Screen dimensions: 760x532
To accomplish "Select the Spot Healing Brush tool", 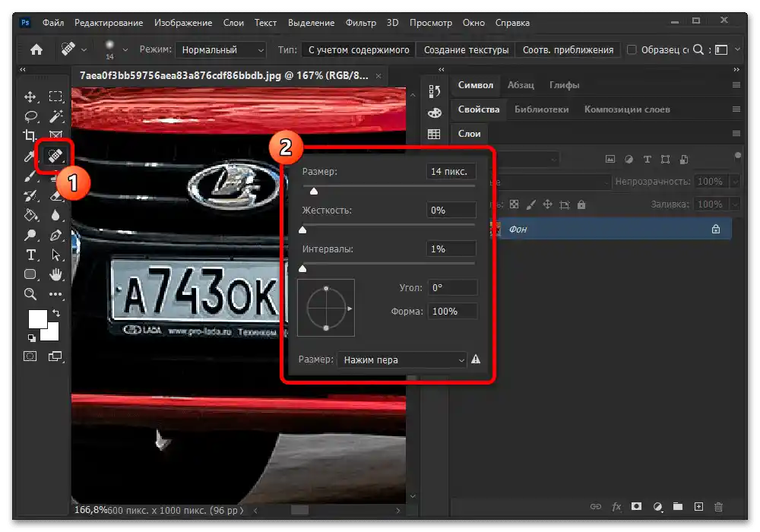I will 55,156.
